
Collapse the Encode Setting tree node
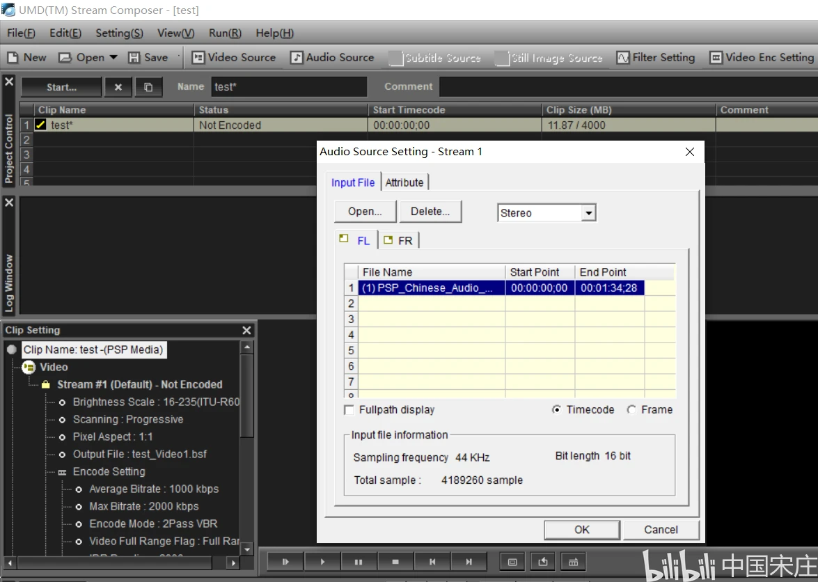click(x=62, y=472)
